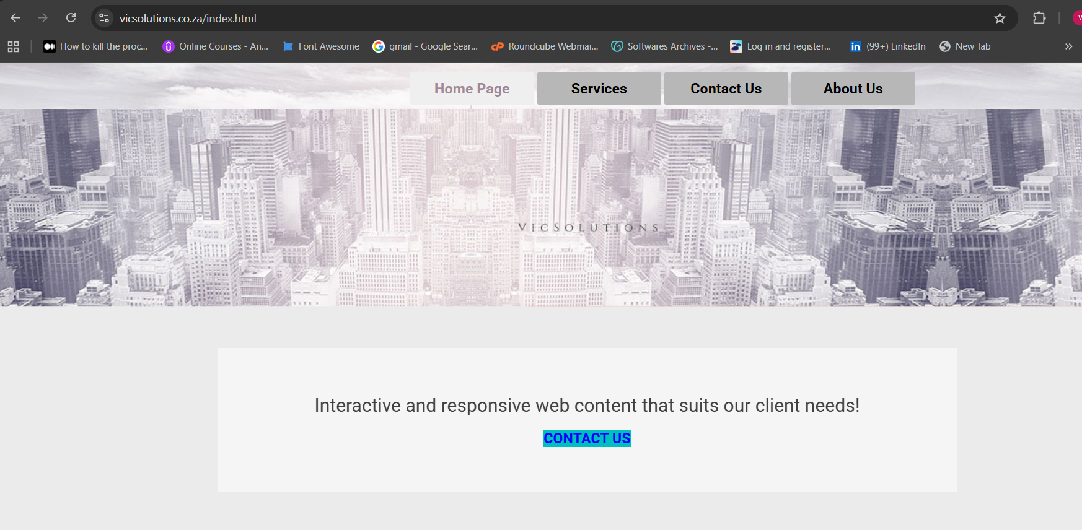The width and height of the screenshot is (1082, 530).
Task: Go to the Services tab
Action: pos(599,89)
